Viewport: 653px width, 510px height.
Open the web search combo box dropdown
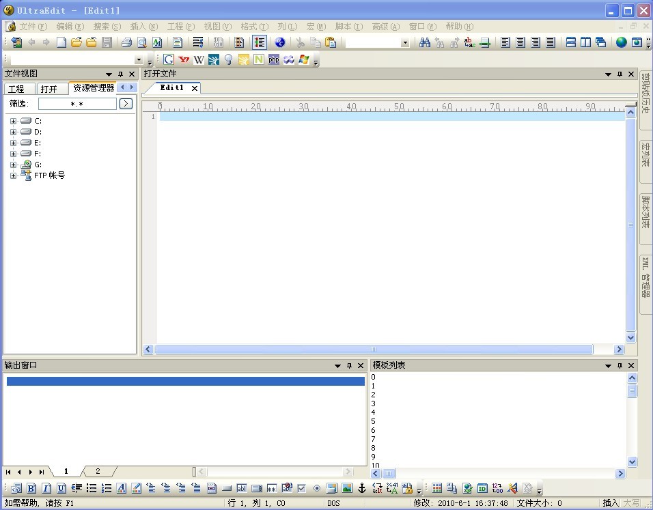pos(139,60)
